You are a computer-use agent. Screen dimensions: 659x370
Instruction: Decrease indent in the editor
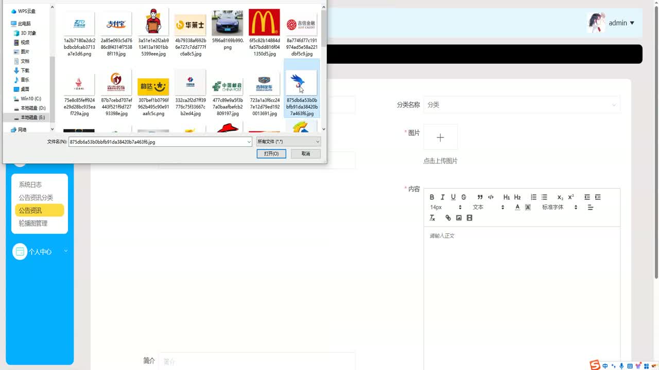(x=587, y=197)
